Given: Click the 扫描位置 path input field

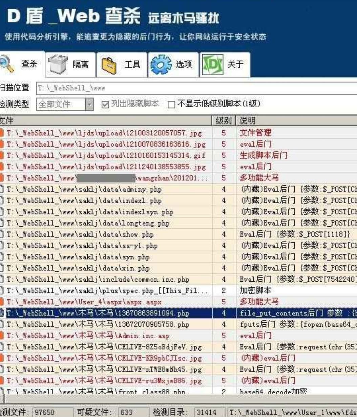Looking at the screenshot, I should pyautogui.click(x=196, y=88).
